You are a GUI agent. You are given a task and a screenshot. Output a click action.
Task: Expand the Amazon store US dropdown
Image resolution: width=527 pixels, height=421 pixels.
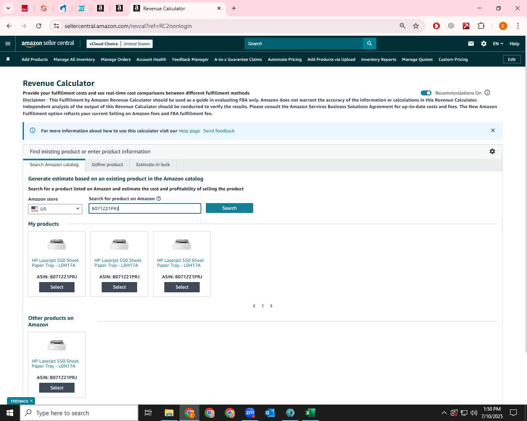(x=55, y=209)
